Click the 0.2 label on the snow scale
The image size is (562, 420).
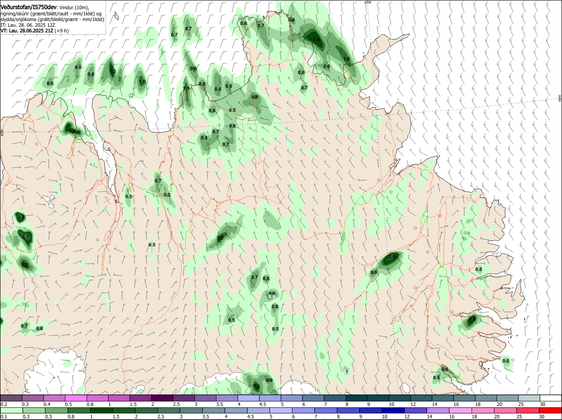pyautogui.click(x=4, y=404)
